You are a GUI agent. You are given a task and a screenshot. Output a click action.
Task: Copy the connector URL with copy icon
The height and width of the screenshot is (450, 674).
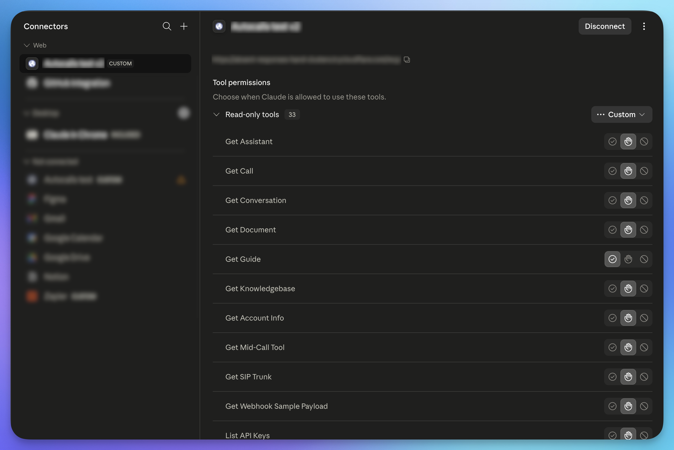(406, 59)
